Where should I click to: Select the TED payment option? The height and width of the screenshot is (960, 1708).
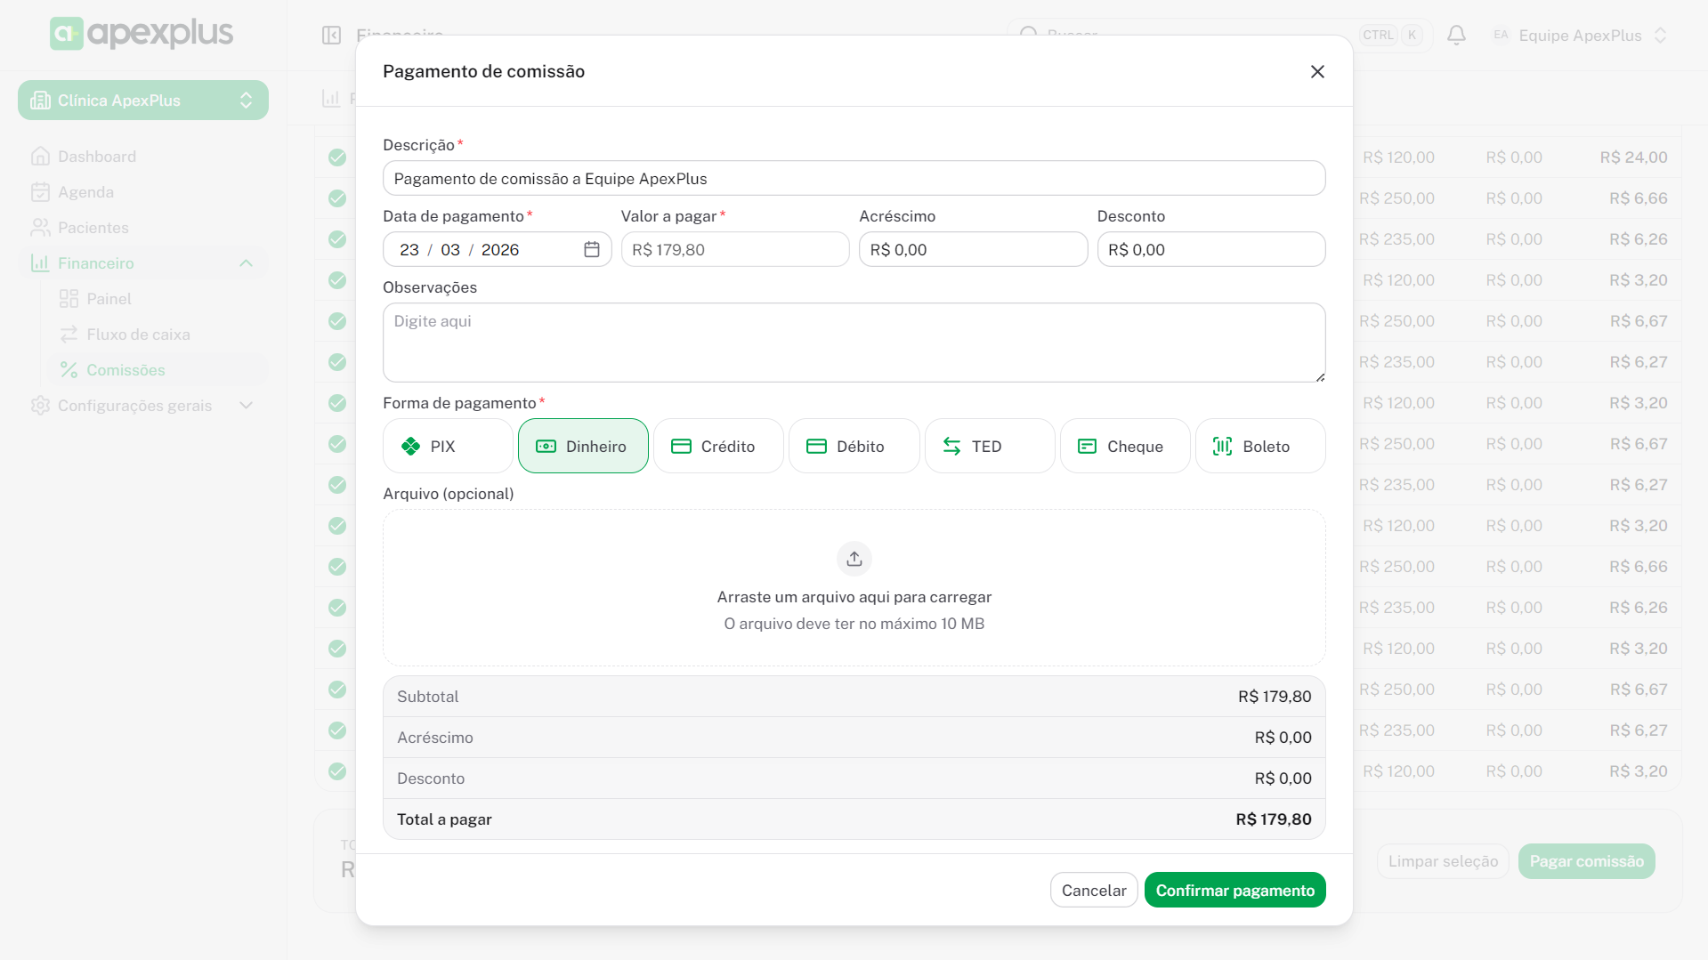click(989, 446)
